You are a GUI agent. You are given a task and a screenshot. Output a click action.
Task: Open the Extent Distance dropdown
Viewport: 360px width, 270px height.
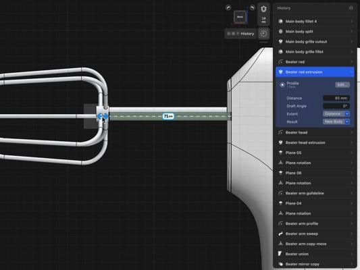point(336,114)
